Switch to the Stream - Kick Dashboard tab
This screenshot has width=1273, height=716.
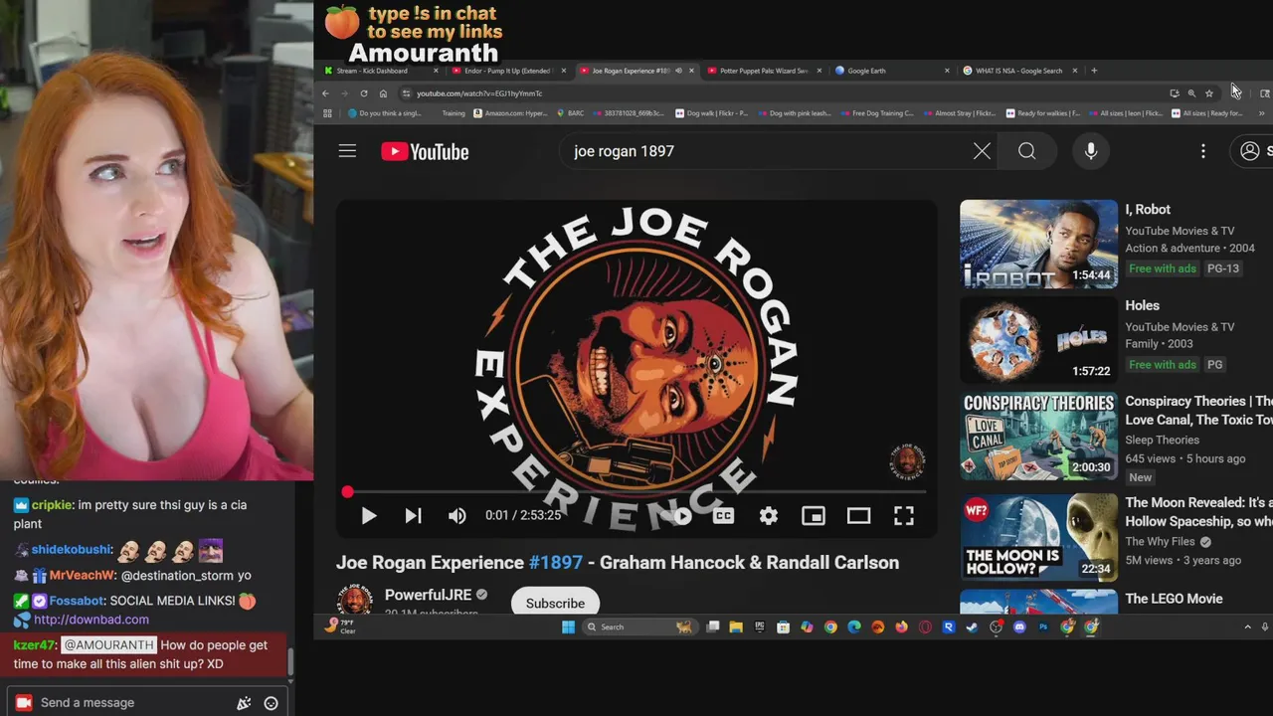coord(373,71)
